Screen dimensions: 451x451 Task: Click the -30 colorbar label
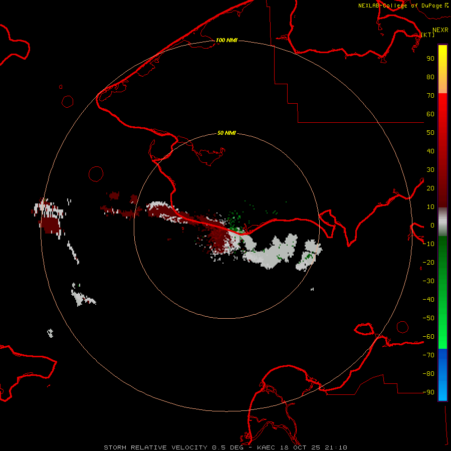pyautogui.click(x=428, y=281)
